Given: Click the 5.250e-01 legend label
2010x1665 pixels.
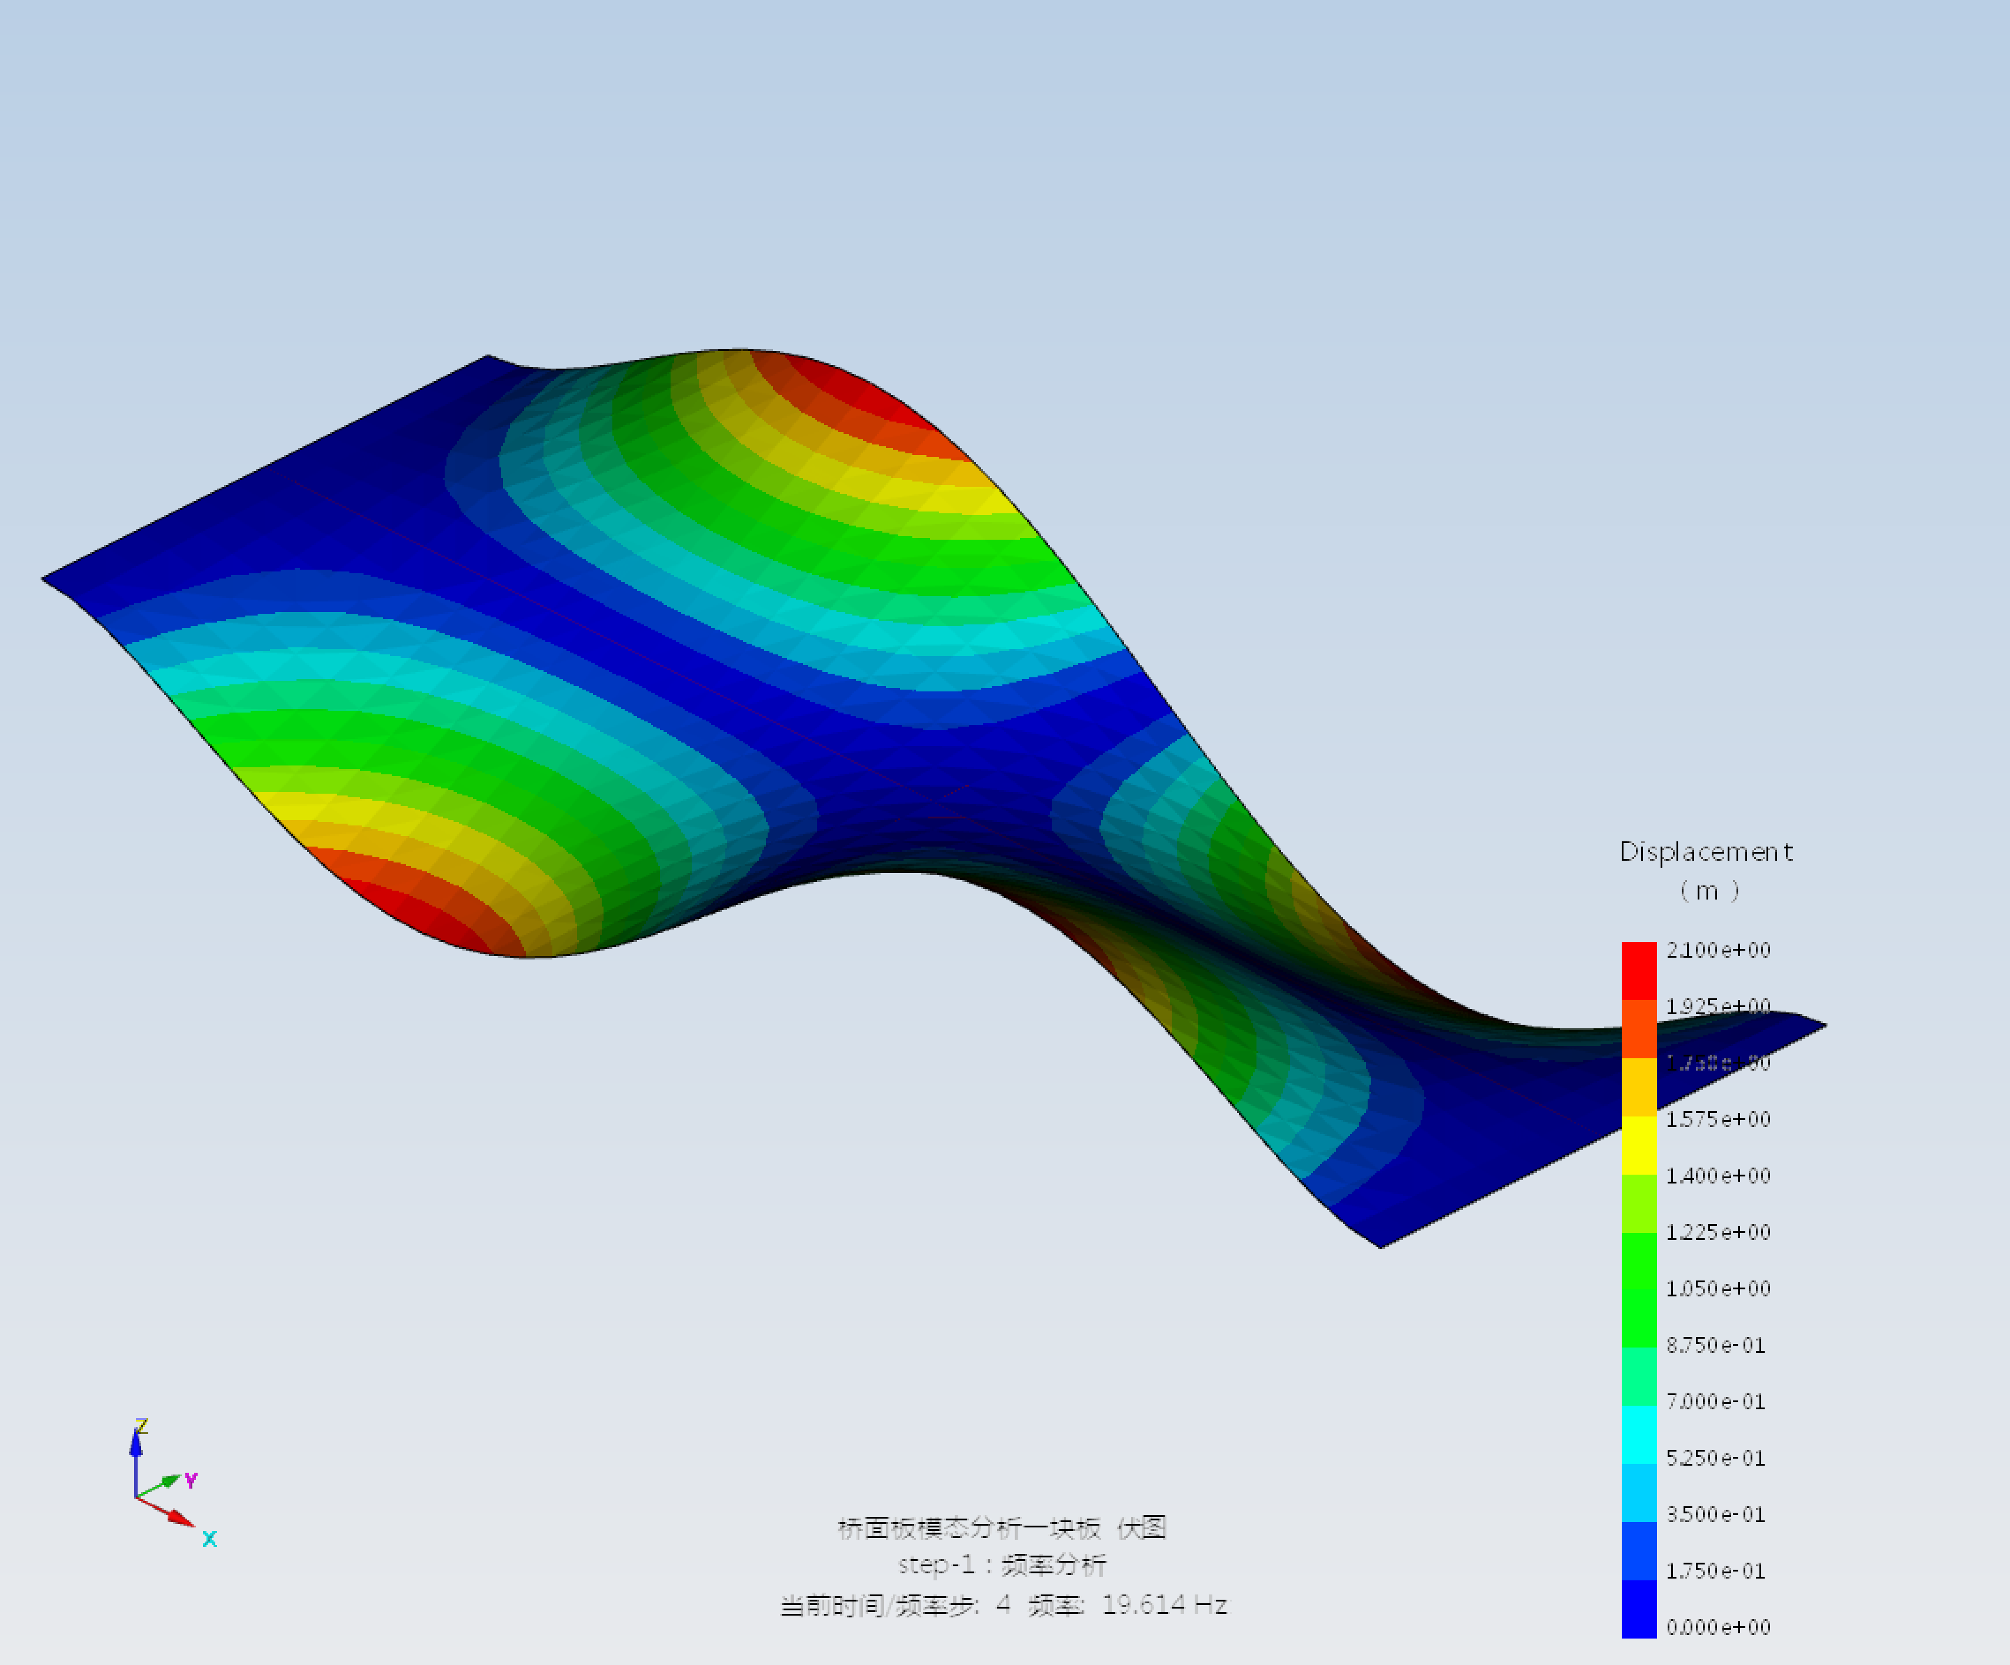Looking at the screenshot, I should pyautogui.click(x=1715, y=1458).
